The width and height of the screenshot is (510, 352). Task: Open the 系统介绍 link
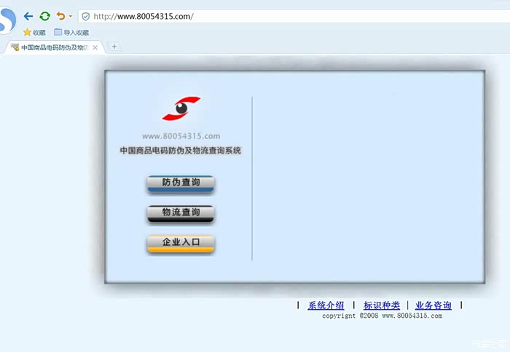[326, 305]
